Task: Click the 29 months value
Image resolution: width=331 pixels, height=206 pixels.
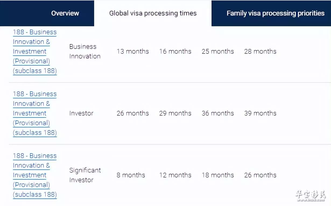Action: tap(175, 113)
